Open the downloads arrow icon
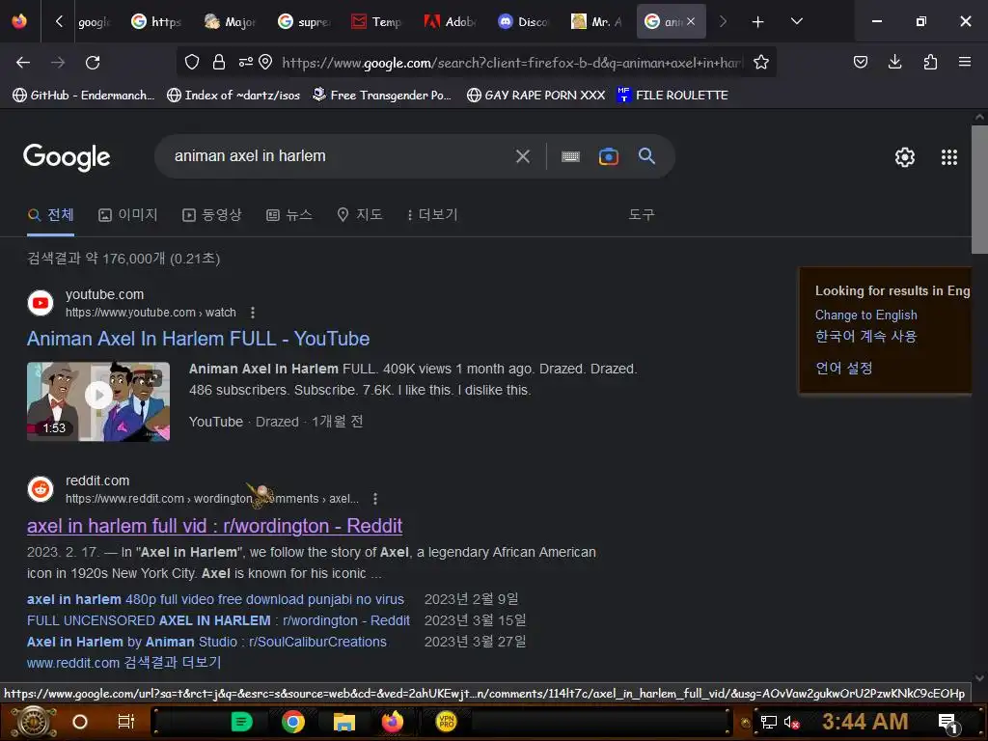The image size is (988, 741). [894, 62]
